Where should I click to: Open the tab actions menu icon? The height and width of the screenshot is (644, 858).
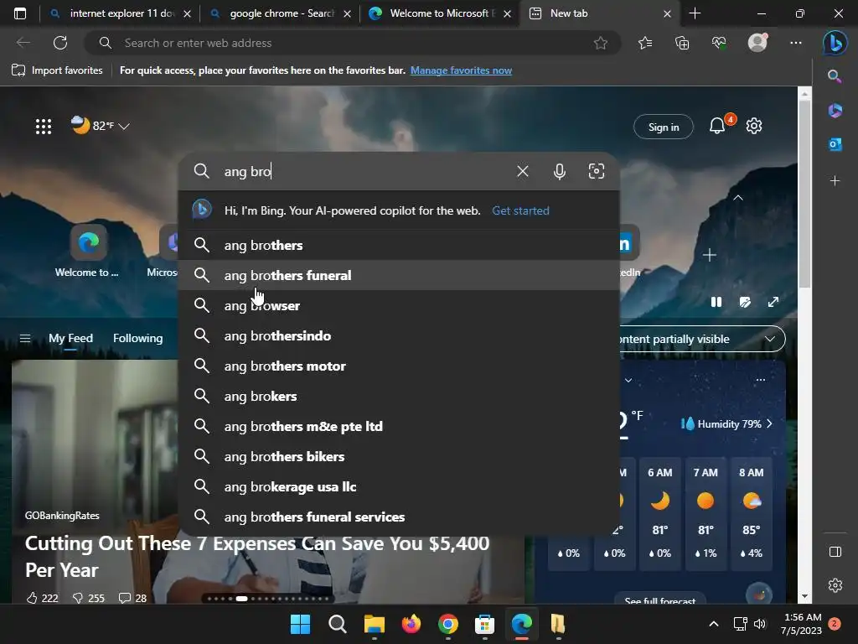(x=20, y=13)
